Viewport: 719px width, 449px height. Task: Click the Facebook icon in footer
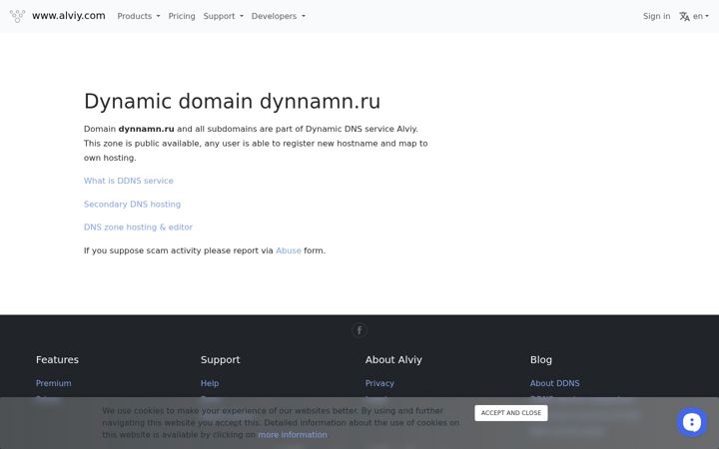click(x=359, y=330)
